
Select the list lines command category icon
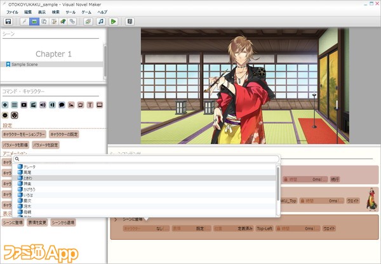[15, 105]
